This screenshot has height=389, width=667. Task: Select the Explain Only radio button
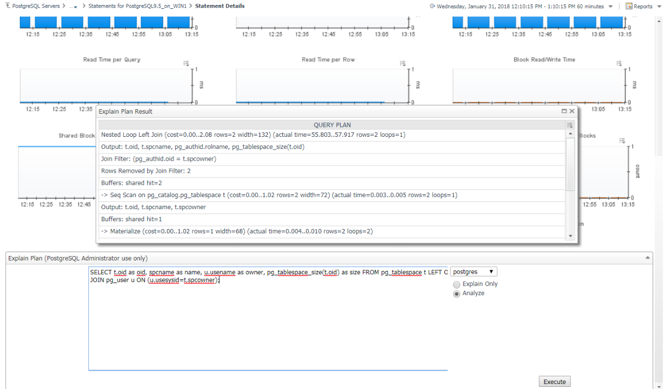click(456, 284)
